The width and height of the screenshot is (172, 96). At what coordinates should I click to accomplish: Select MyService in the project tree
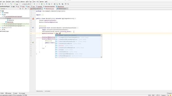coord(11,20)
